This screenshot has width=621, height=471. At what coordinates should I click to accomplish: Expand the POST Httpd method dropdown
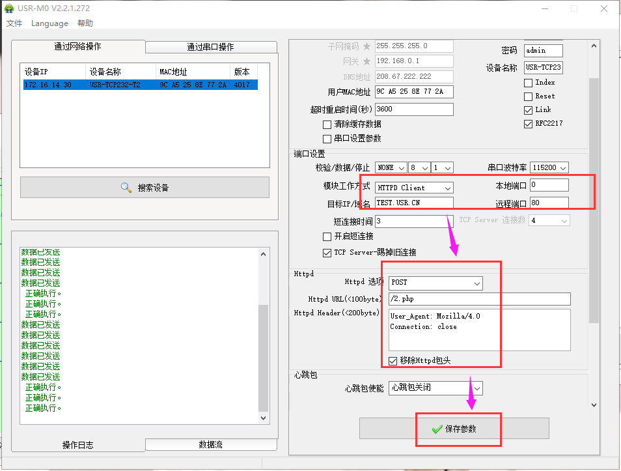click(x=435, y=283)
